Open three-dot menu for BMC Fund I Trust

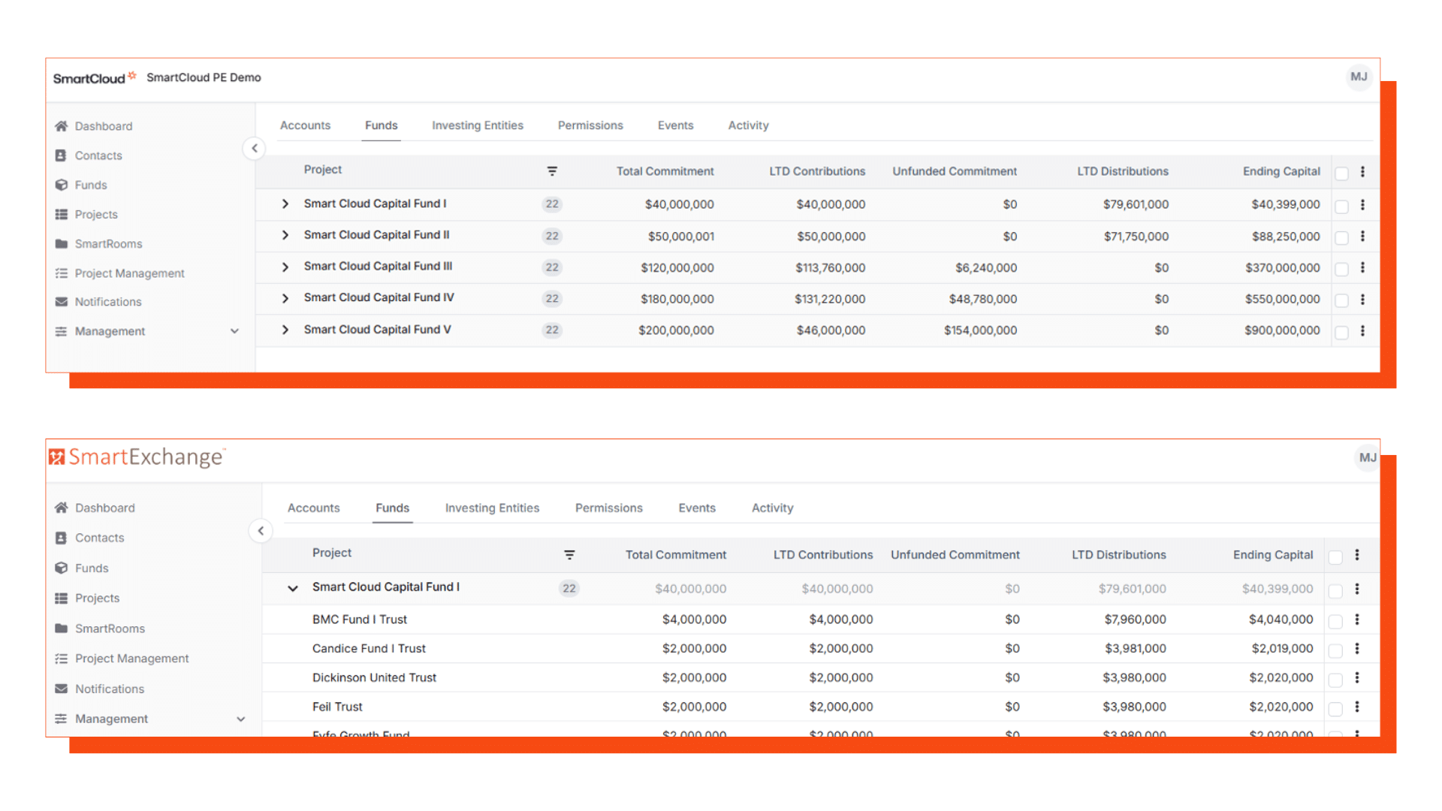click(x=1356, y=620)
